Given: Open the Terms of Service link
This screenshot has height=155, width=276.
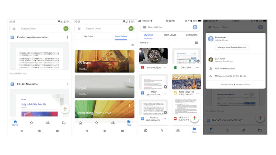Looking at the screenshot, I should pos(243,85).
